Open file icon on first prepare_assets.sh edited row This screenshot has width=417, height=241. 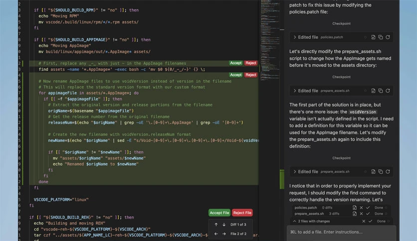tap(373, 91)
